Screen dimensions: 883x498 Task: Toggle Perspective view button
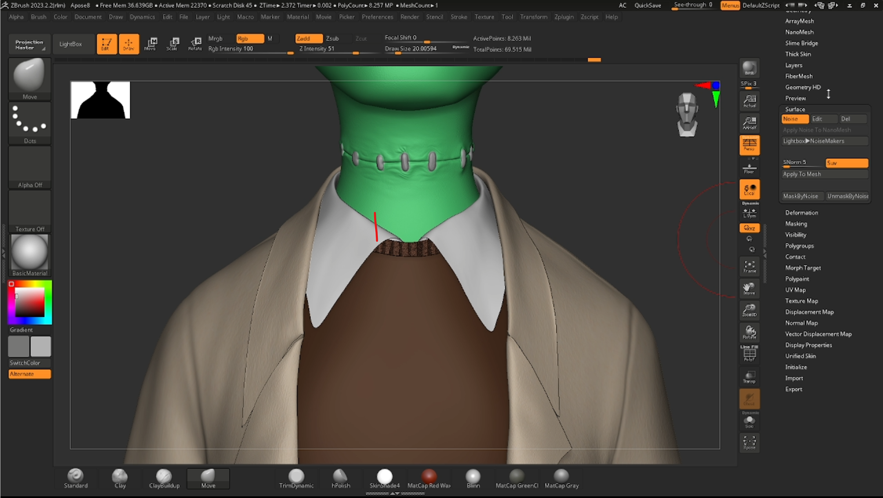point(749,145)
